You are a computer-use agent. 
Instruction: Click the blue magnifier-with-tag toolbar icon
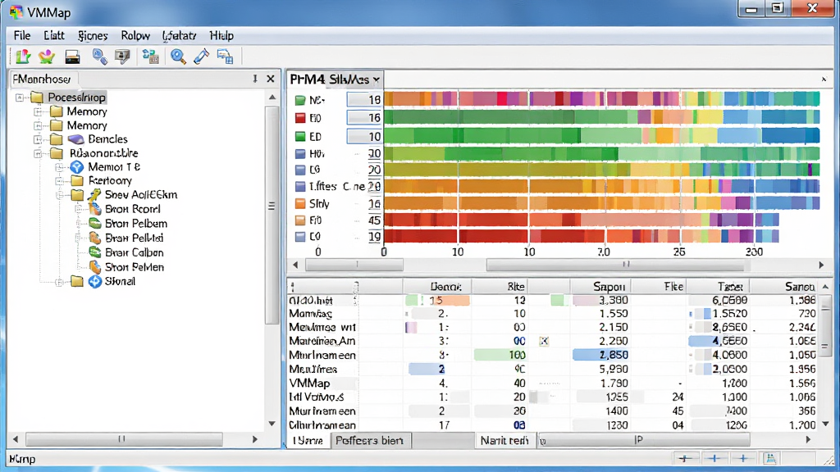[99, 57]
